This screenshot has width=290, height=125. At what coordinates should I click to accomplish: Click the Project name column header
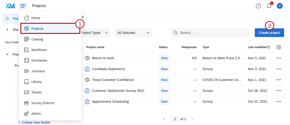pos(95,47)
